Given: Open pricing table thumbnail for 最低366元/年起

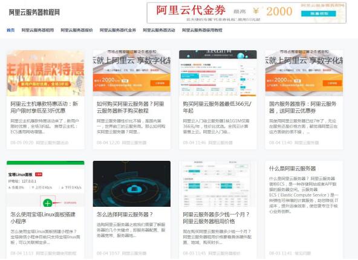Looking at the screenshot, I should [218, 73].
